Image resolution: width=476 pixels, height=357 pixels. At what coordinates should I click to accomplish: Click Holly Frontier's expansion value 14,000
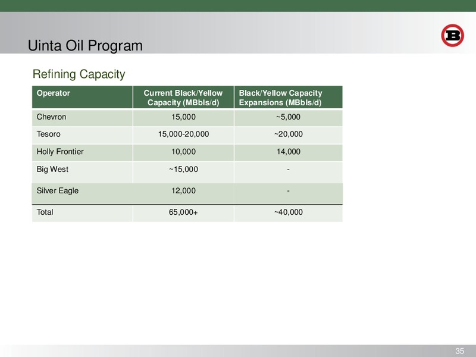click(x=288, y=152)
